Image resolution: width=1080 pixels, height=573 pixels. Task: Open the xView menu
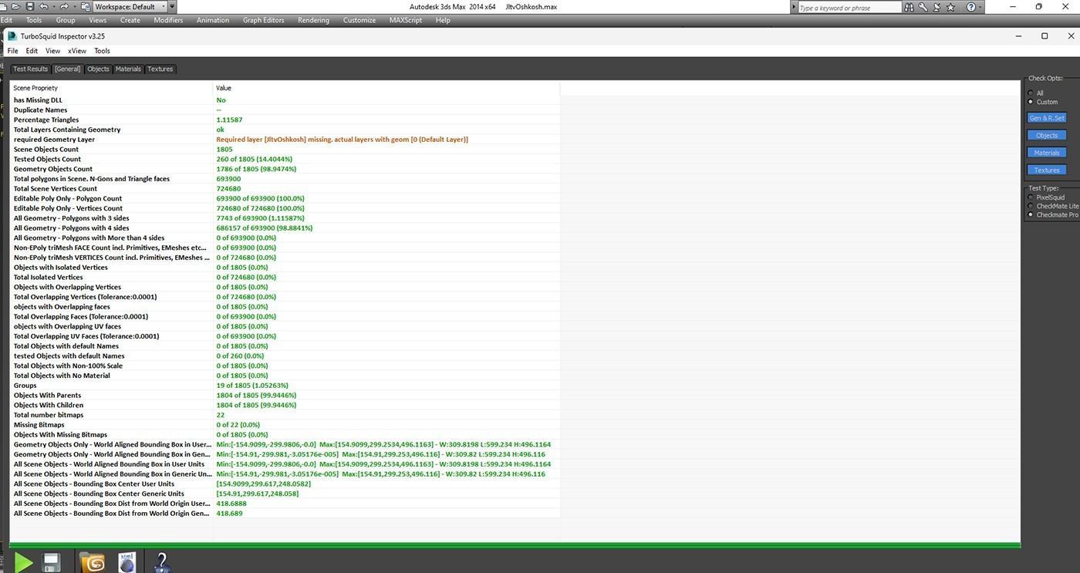pyautogui.click(x=77, y=51)
